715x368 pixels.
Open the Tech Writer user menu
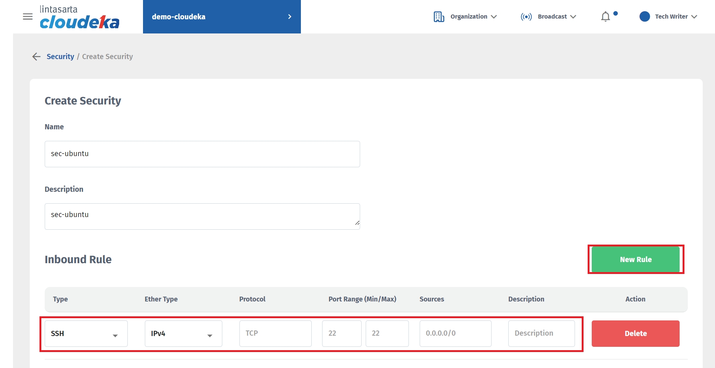click(x=676, y=17)
